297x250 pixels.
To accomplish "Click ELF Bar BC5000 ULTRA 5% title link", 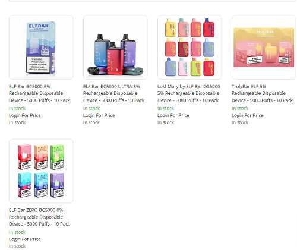I will [x=114, y=93].
